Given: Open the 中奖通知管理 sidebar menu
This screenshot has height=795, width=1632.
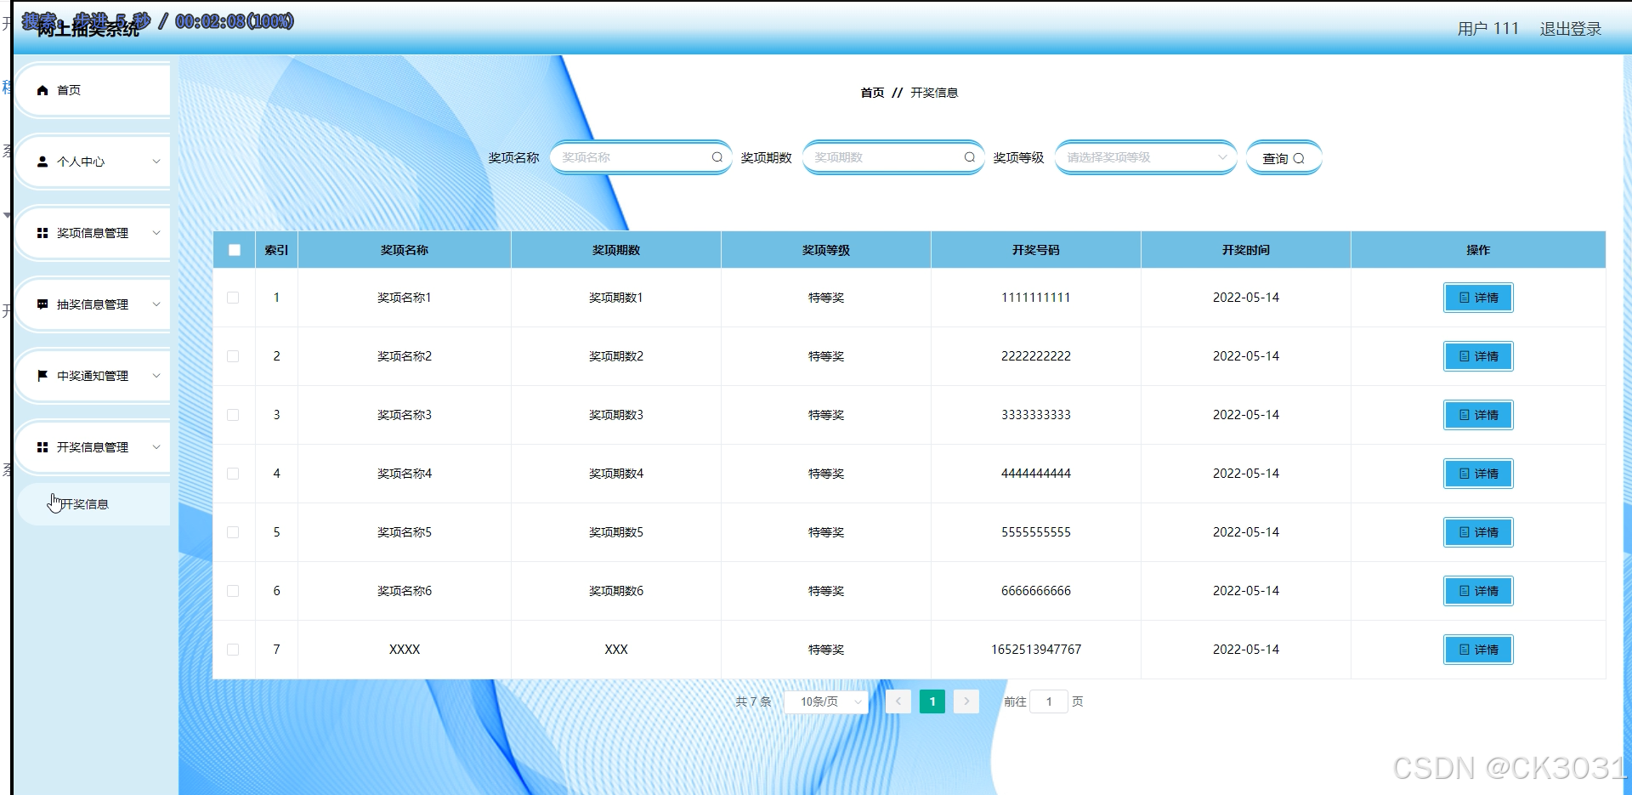Looking at the screenshot, I should coord(93,376).
